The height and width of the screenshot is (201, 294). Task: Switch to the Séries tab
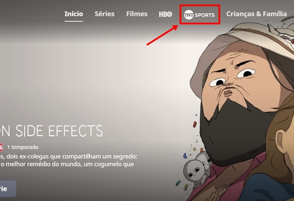click(x=105, y=14)
